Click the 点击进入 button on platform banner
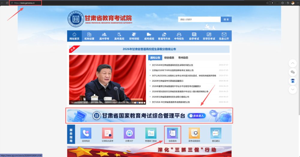 pyautogui.click(x=197, y=116)
